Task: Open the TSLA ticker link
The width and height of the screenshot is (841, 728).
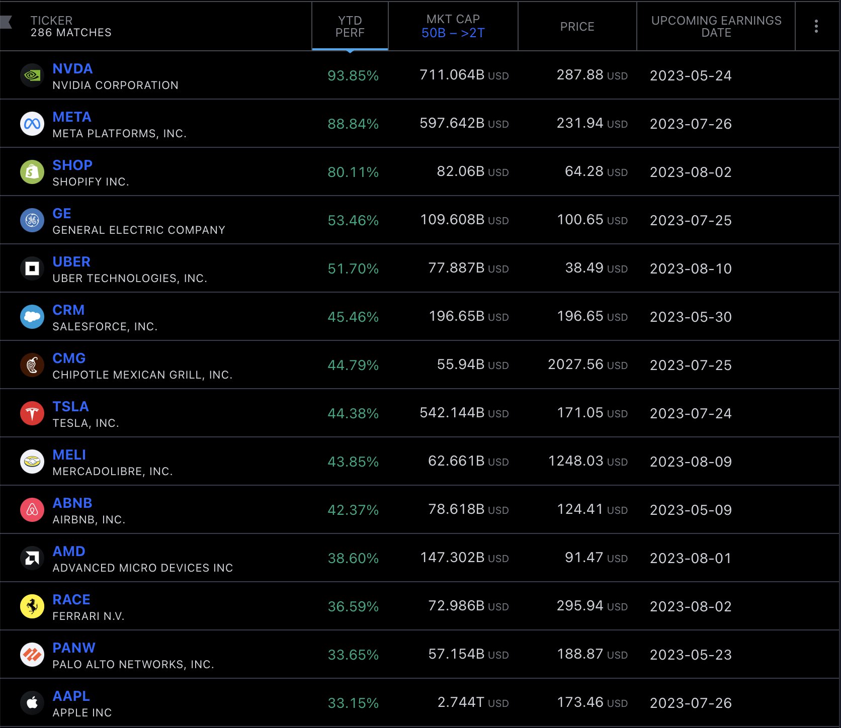Action: 70,406
